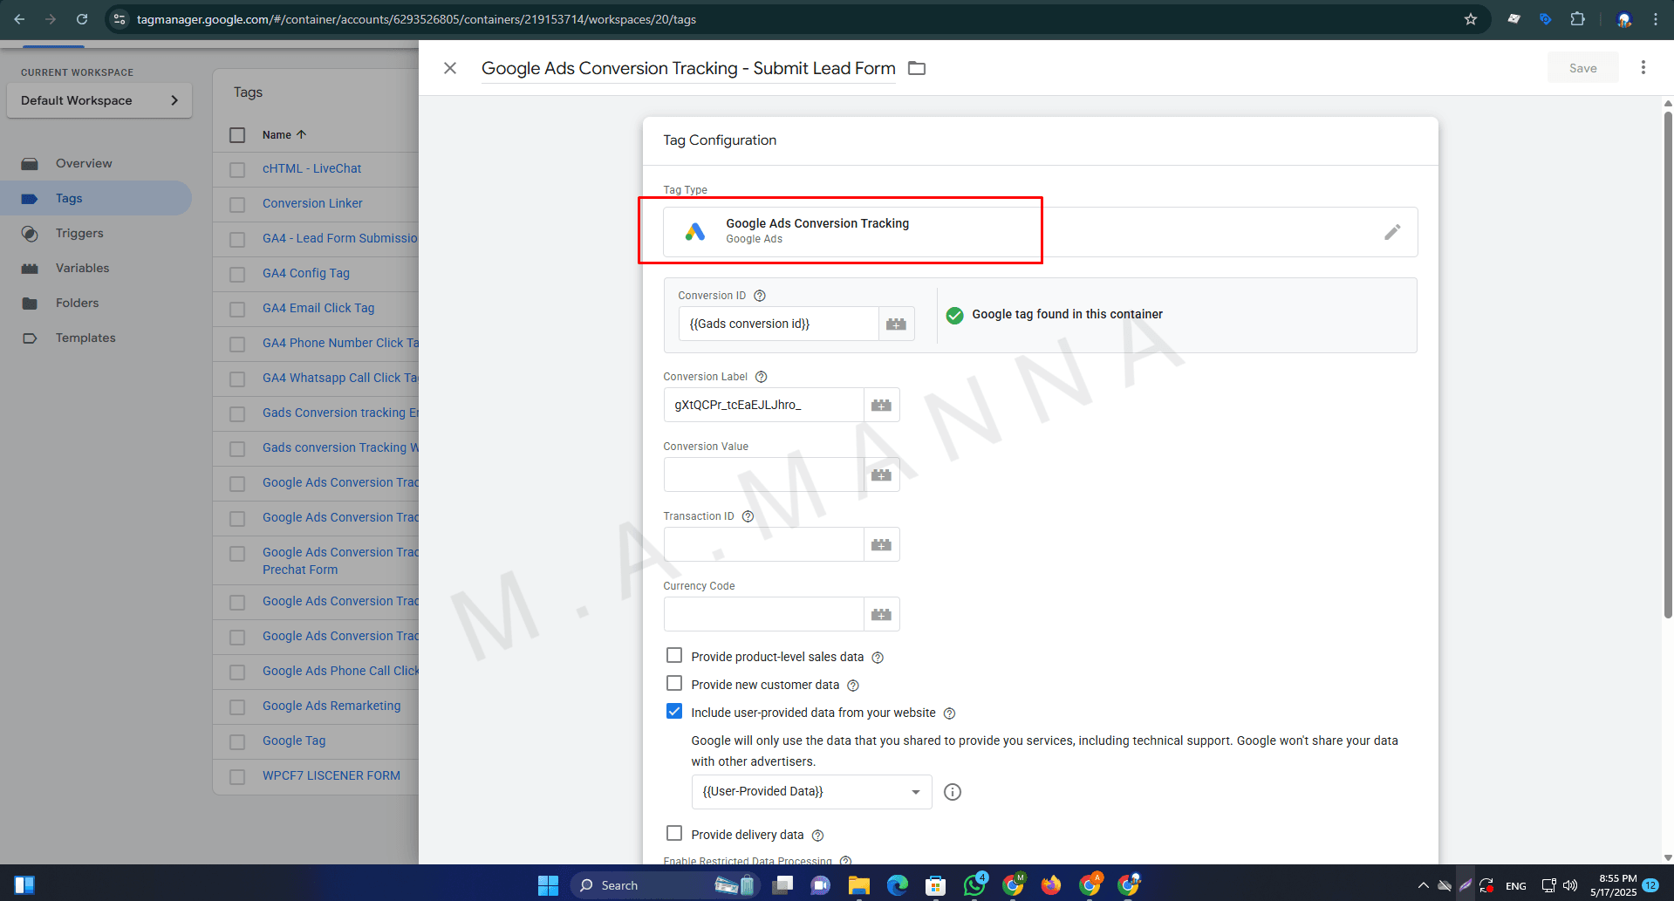The image size is (1674, 901).
Task: Click the Save button
Action: (1582, 68)
